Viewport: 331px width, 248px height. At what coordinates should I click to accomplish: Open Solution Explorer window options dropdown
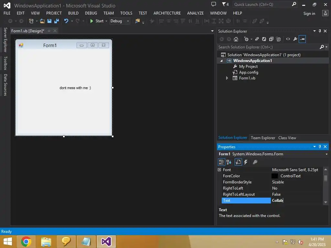(x=314, y=31)
